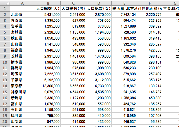The width and height of the screenshot is (179, 127).
Task: Select row 9 header
Action: (x=5, y=56)
